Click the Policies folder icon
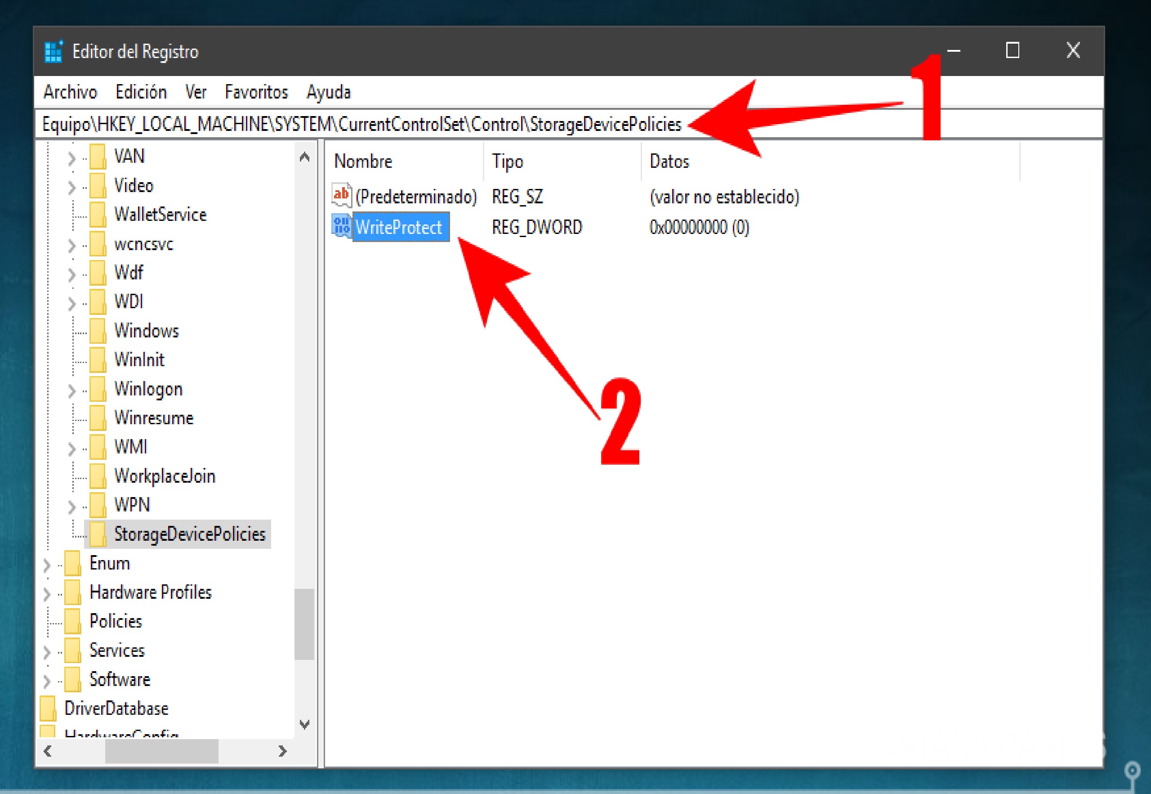This screenshot has height=794, width=1151. coord(72,621)
